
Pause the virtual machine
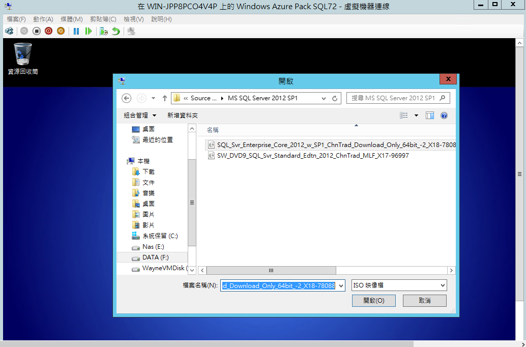tap(76, 31)
